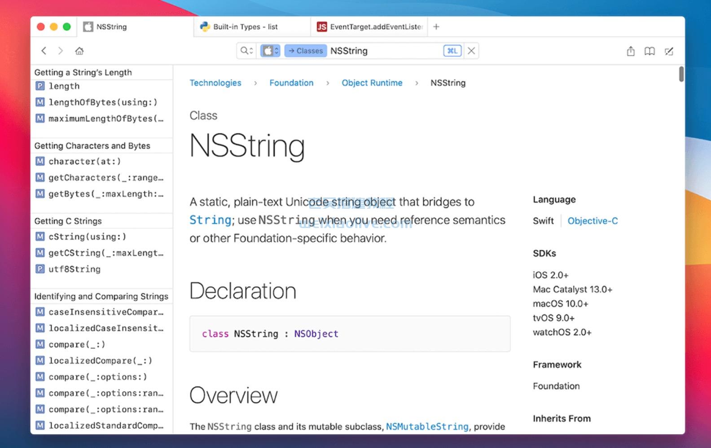Switch to EventTarget.addEventListener tab
711x448 pixels.
click(x=376, y=27)
